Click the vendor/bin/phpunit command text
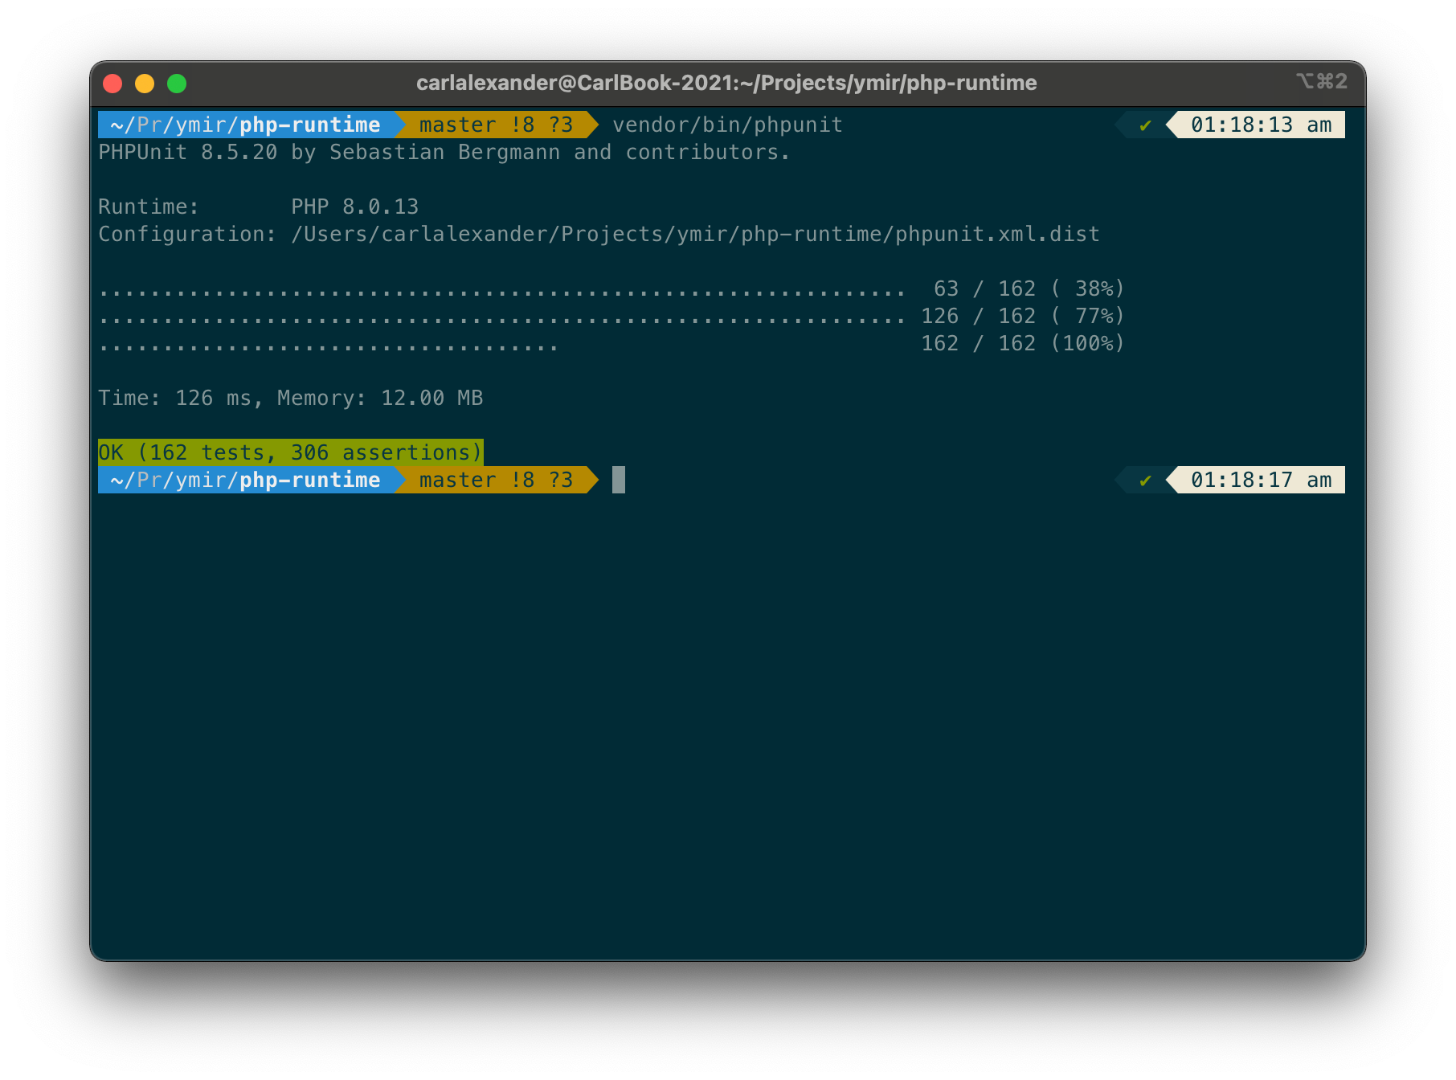 click(727, 125)
